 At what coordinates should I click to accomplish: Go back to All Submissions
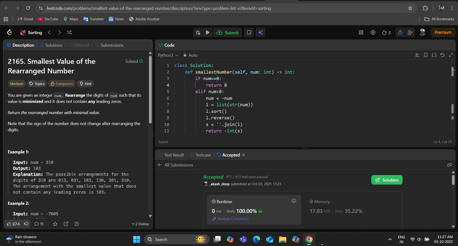click(176, 165)
